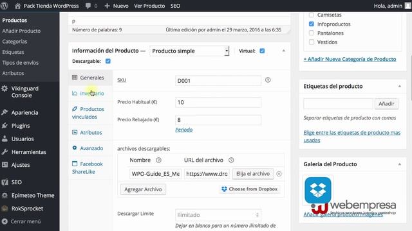Open the Generales tab

[91, 78]
